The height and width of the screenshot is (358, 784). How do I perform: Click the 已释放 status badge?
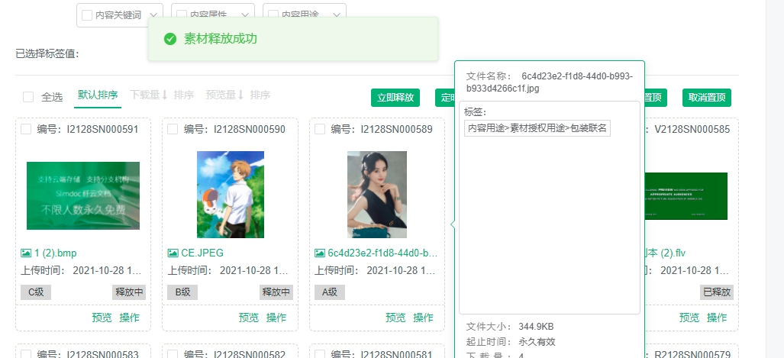[717, 292]
